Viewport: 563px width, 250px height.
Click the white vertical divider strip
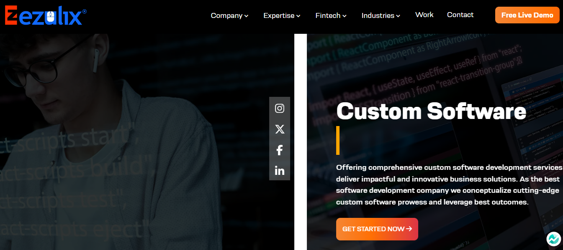click(x=301, y=142)
